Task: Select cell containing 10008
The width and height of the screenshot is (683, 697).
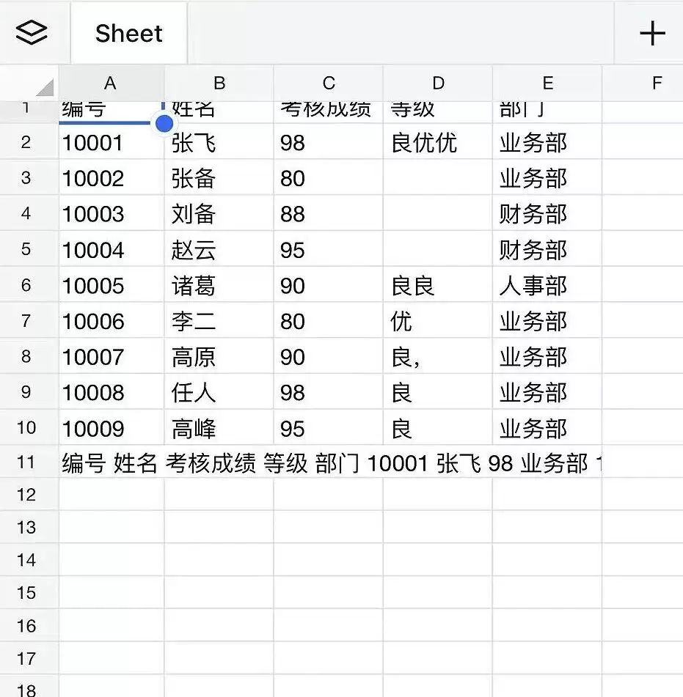Action: (x=112, y=392)
